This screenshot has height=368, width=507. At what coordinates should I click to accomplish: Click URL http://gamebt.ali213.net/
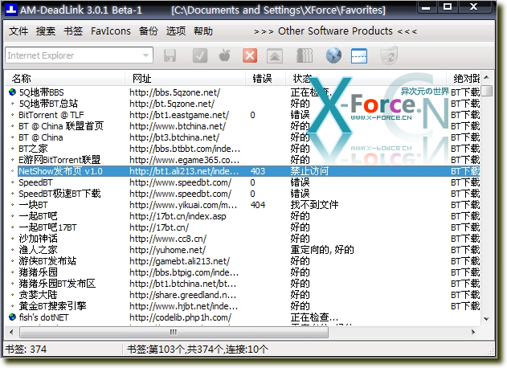[x=179, y=261]
